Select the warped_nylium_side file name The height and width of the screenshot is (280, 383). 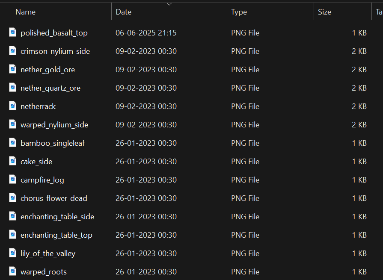click(x=54, y=125)
